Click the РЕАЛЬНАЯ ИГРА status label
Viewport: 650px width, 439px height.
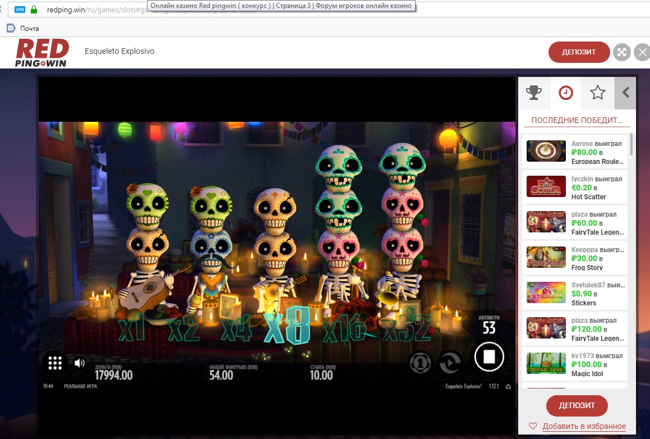[x=80, y=386]
